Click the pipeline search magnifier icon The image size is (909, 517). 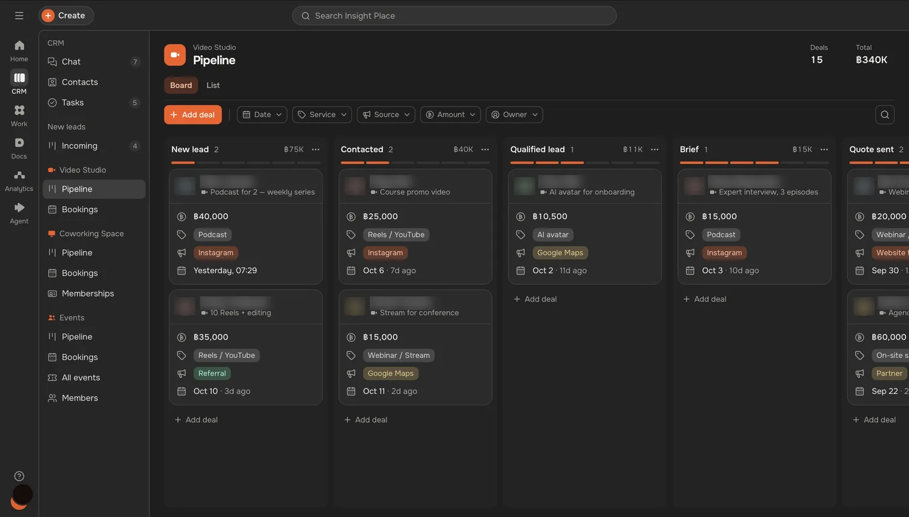coord(885,115)
